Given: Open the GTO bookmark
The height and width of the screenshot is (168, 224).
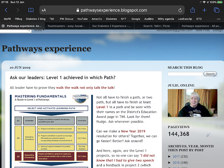Looking at the screenshot, I should 199,19.
